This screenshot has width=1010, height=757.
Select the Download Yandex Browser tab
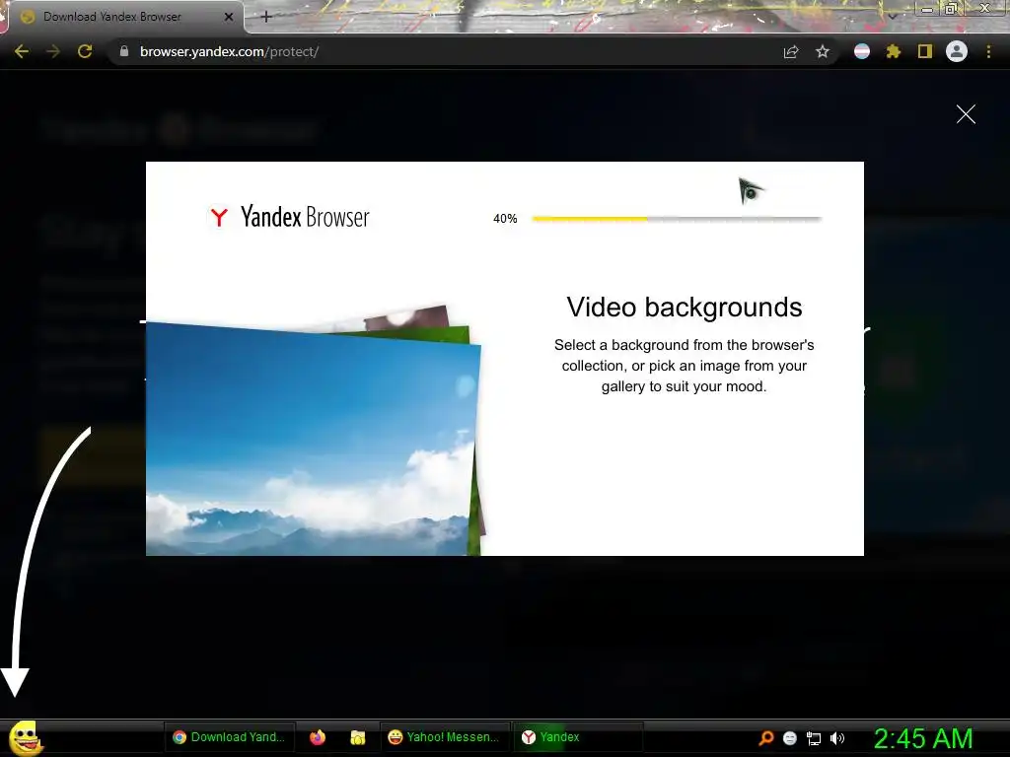(122, 17)
